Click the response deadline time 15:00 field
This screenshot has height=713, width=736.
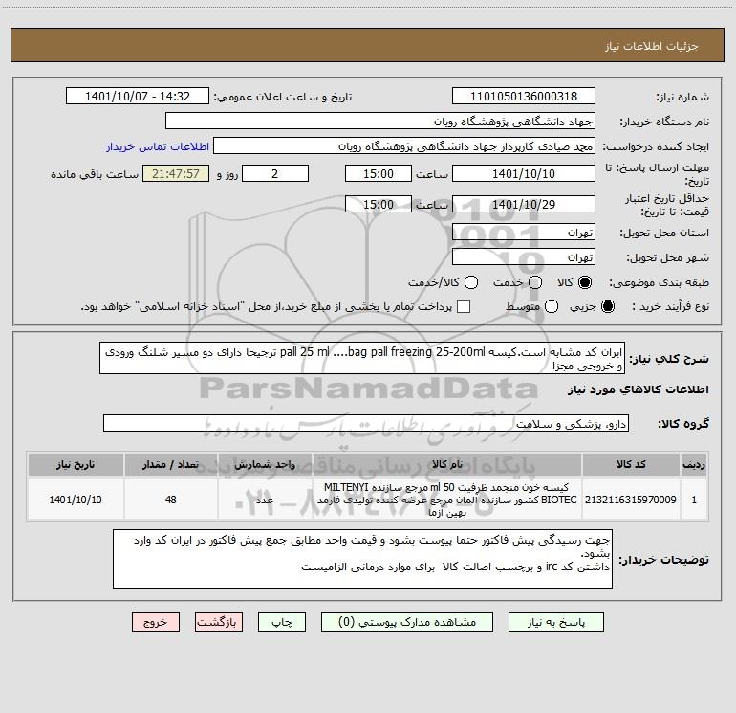click(379, 174)
